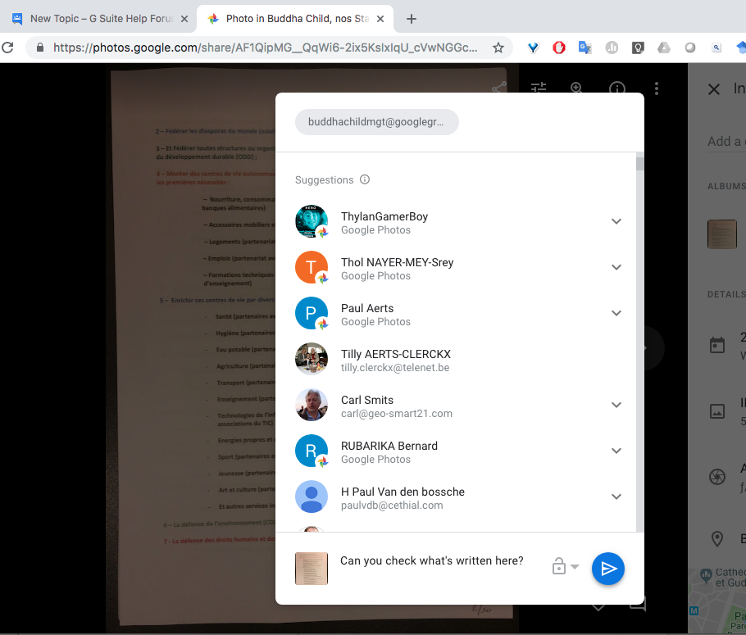Open the photo edit sliders tool
This screenshot has height=635, width=746.
pyautogui.click(x=539, y=88)
